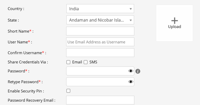Viewport: 200px width, 105px height.
Task: Click the plus icon in the Upload box
Action: [174, 21]
